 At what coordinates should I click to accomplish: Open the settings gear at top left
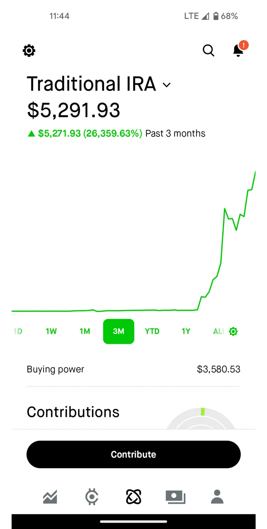(x=29, y=51)
